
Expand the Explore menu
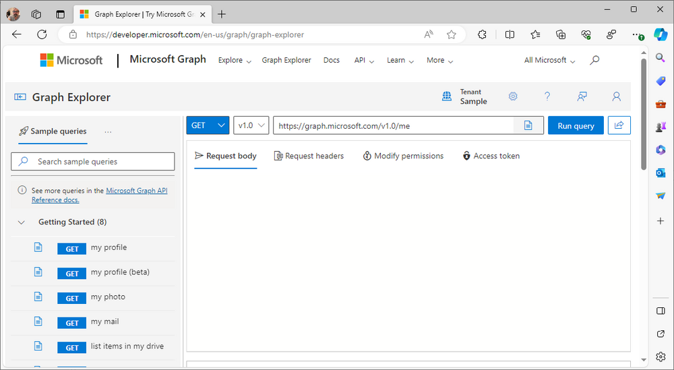point(235,60)
